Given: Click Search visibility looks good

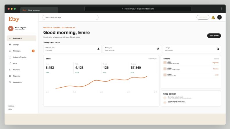Looking at the screenshot, I should [176, 102].
